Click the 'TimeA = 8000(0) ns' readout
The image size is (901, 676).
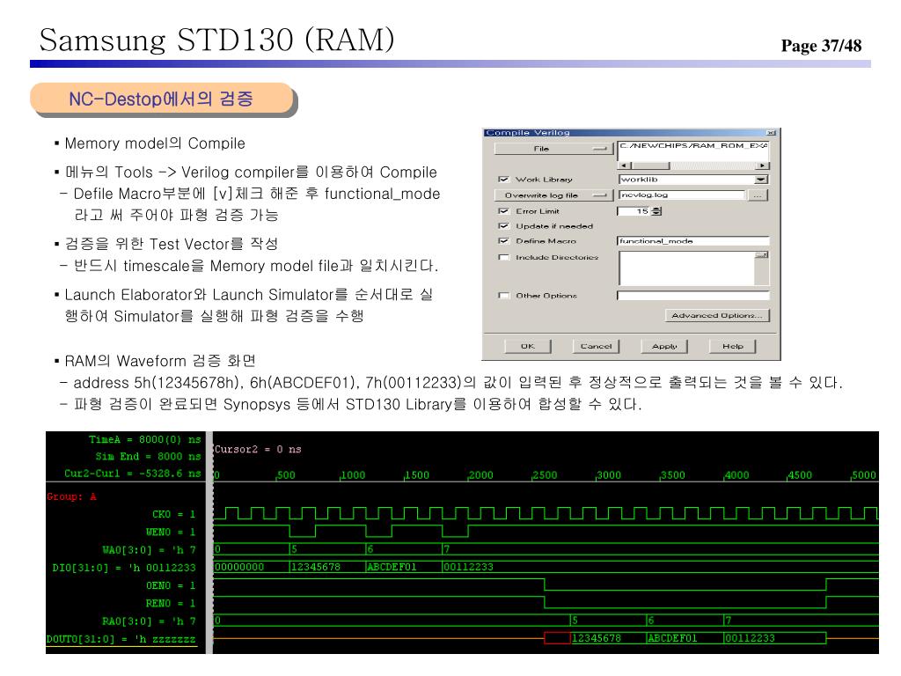(145, 440)
